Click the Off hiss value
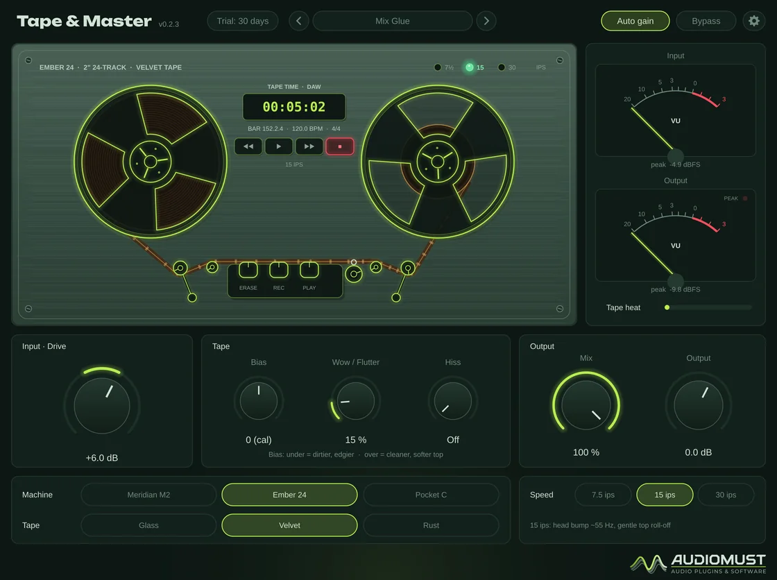 point(453,440)
